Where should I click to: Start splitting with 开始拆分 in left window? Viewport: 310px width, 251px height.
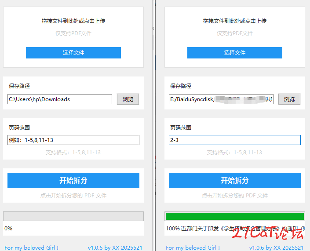pyautogui.click(x=73, y=180)
